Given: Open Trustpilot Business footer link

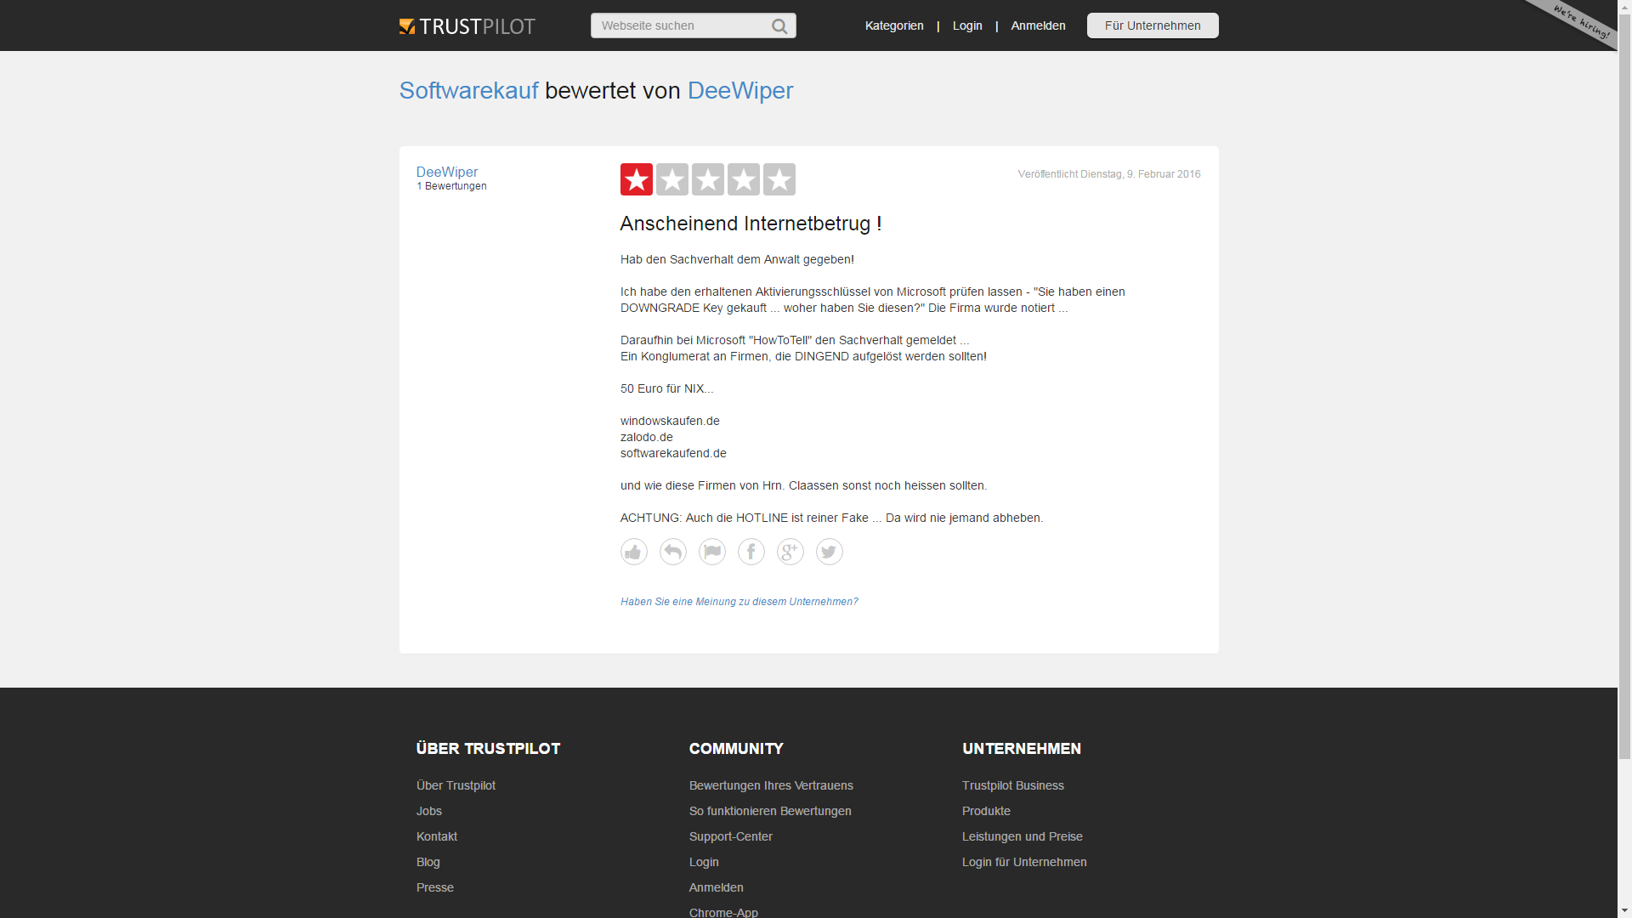Looking at the screenshot, I should 1013,785.
